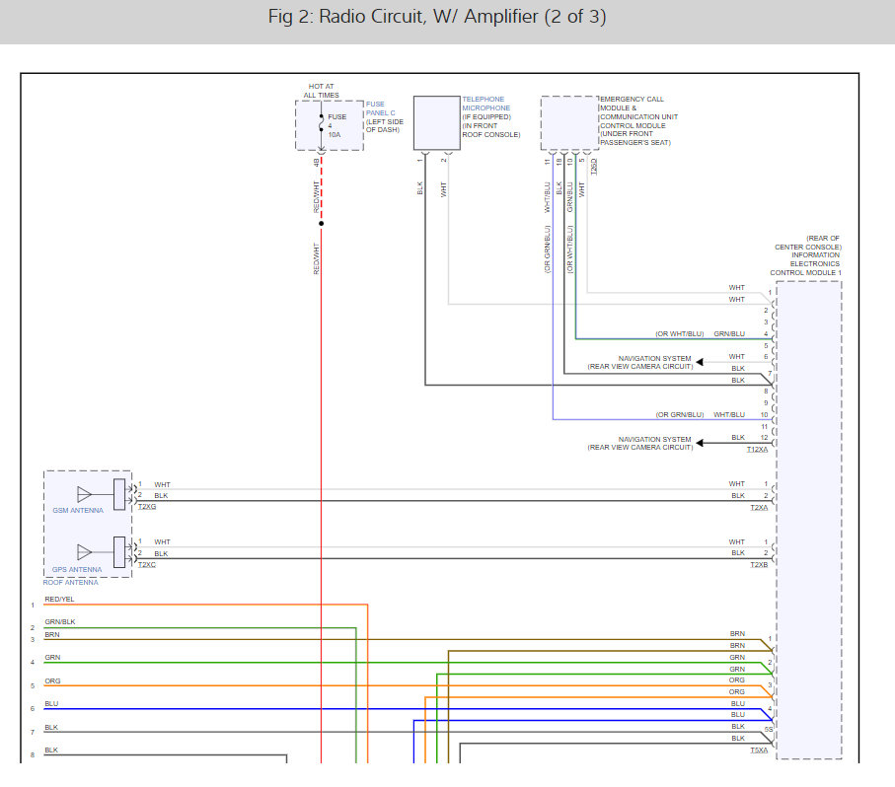The width and height of the screenshot is (895, 787).
Task: Click the lower Navigation System arrow near pin 12
Action: pyautogui.click(x=700, y=443)
